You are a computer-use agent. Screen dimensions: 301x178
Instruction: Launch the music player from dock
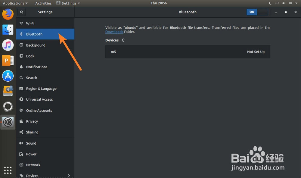(8, 45)
